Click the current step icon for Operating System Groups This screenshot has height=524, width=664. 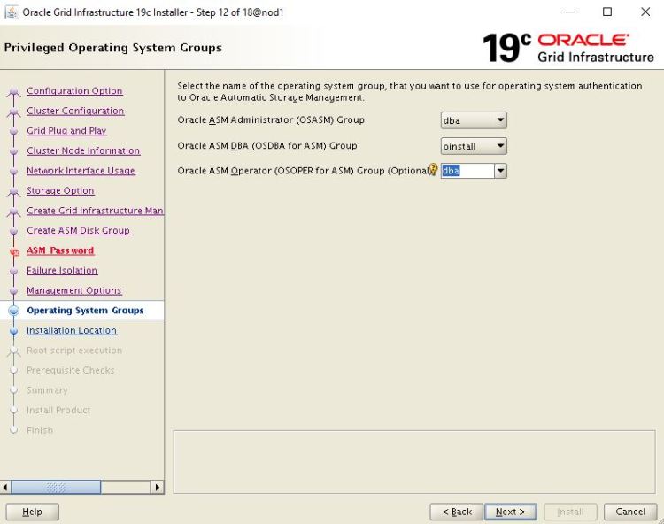13,311
